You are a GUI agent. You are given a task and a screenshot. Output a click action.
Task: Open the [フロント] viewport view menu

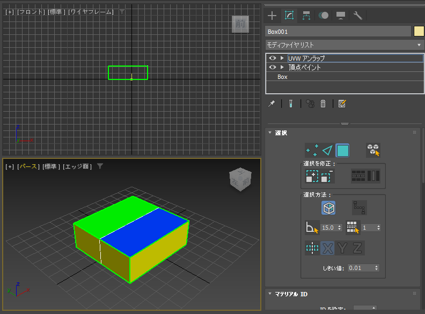point(31,12)
